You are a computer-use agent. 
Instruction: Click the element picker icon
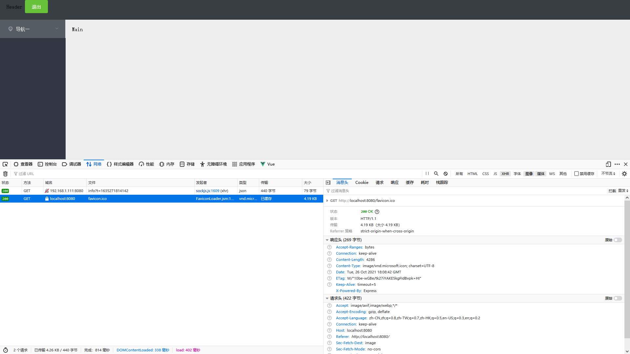[5, 164]
